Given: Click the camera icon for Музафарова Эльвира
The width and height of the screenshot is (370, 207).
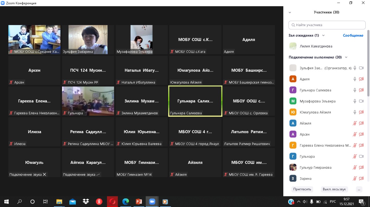Looking at the screenshot, I should [361, 101].
